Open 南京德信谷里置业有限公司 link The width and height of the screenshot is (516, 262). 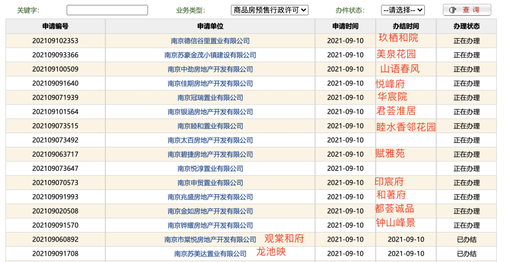[210, 41]
